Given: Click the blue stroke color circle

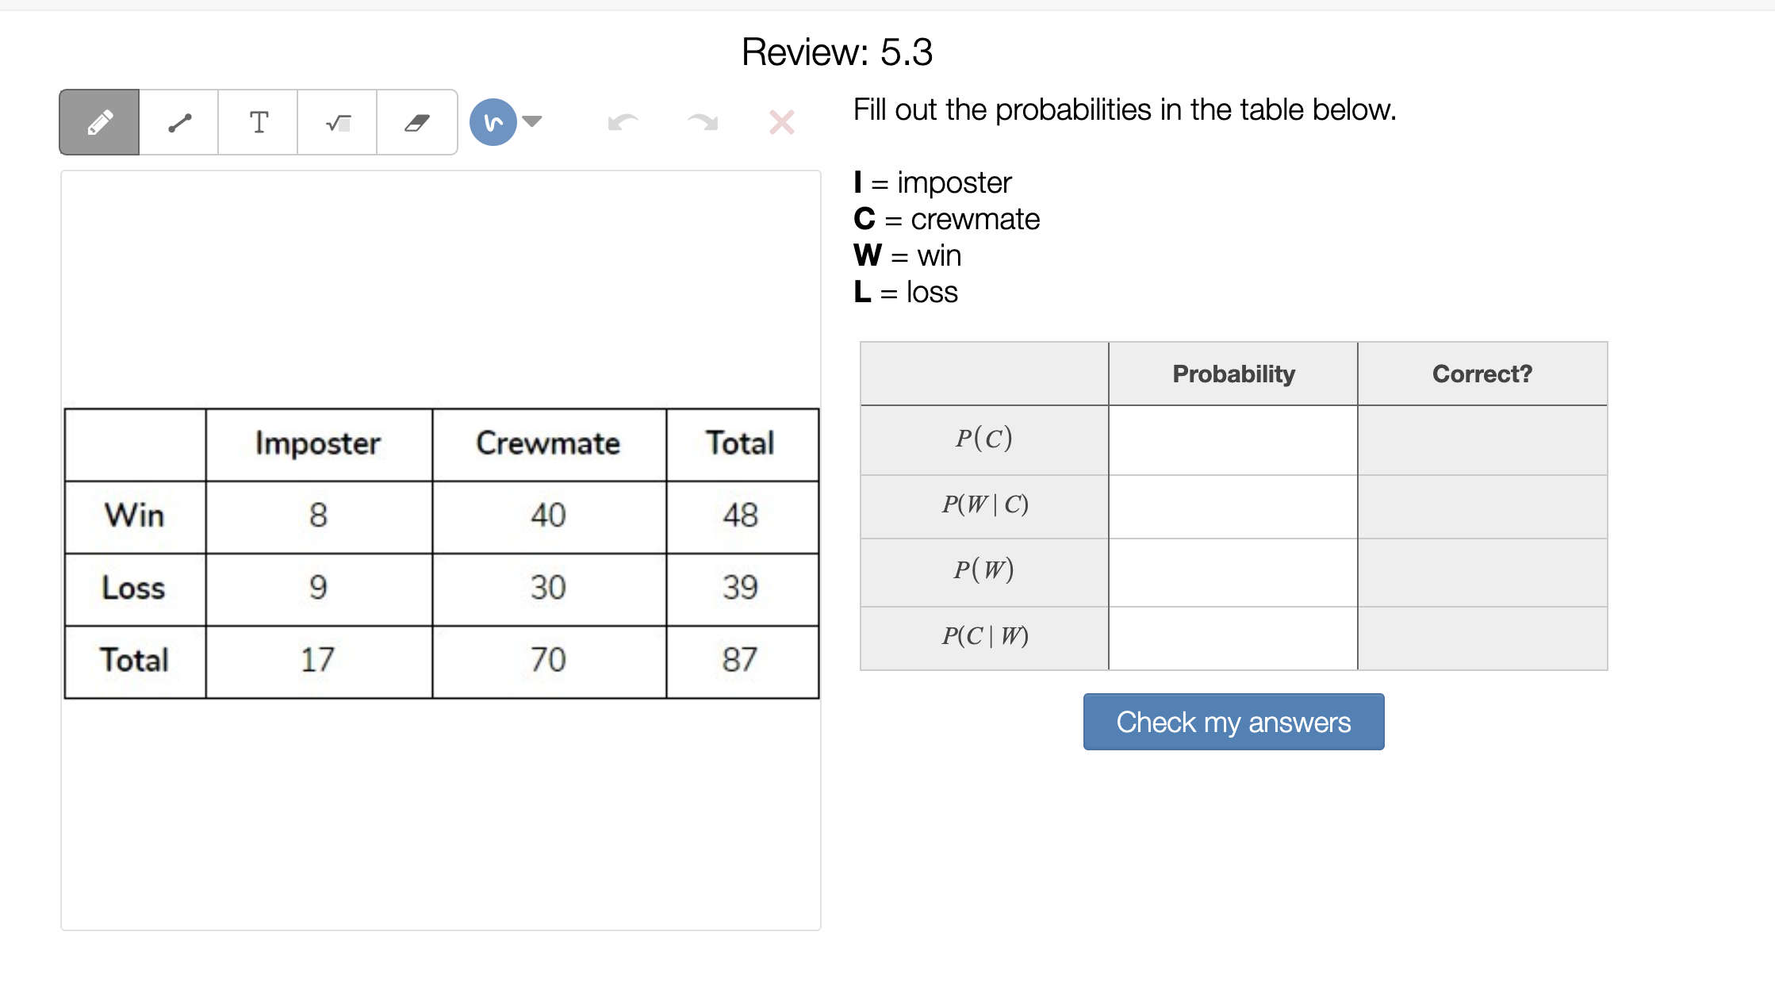Looking at the screenshot, I should [493, 122].
